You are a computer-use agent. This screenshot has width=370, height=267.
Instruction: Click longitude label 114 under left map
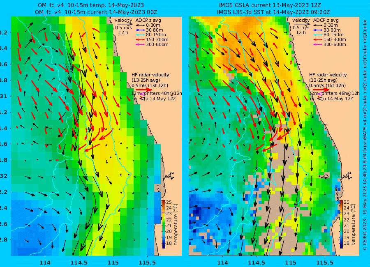point(45,262)
